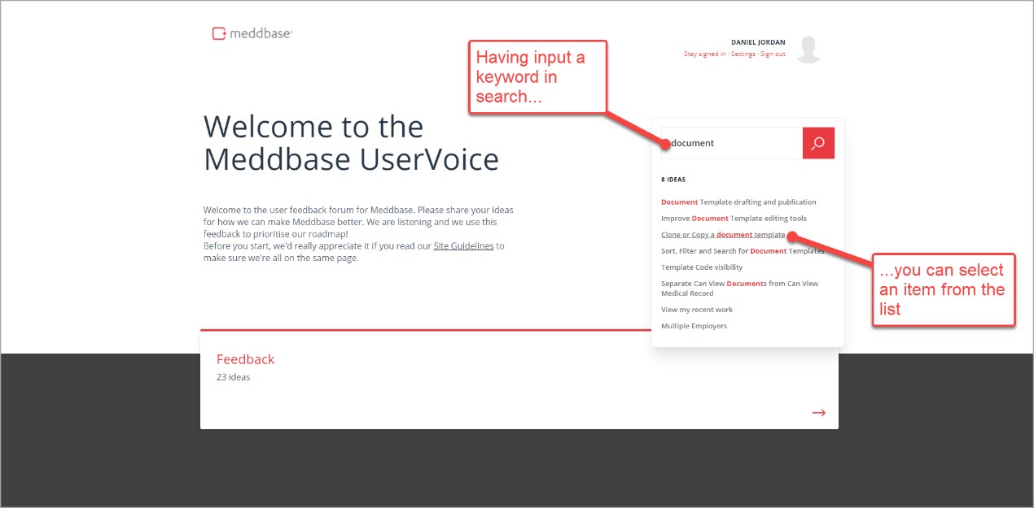Screen dimensions: 1034x508
Task: Click the Stay signed in link
Action: tap(705, 54)
